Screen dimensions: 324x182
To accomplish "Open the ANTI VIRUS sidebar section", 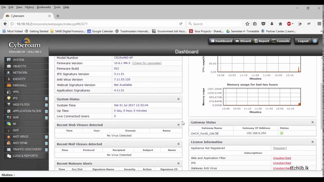I will click(x=26, y=137).
